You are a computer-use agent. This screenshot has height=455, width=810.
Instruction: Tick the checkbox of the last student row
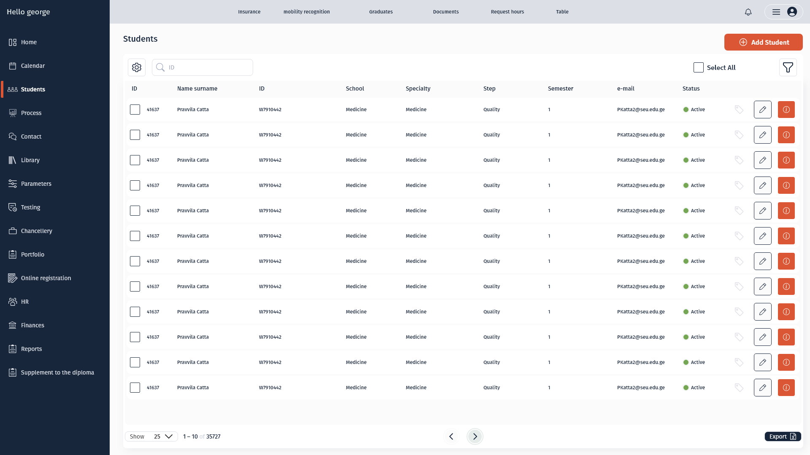coord(135,388)
